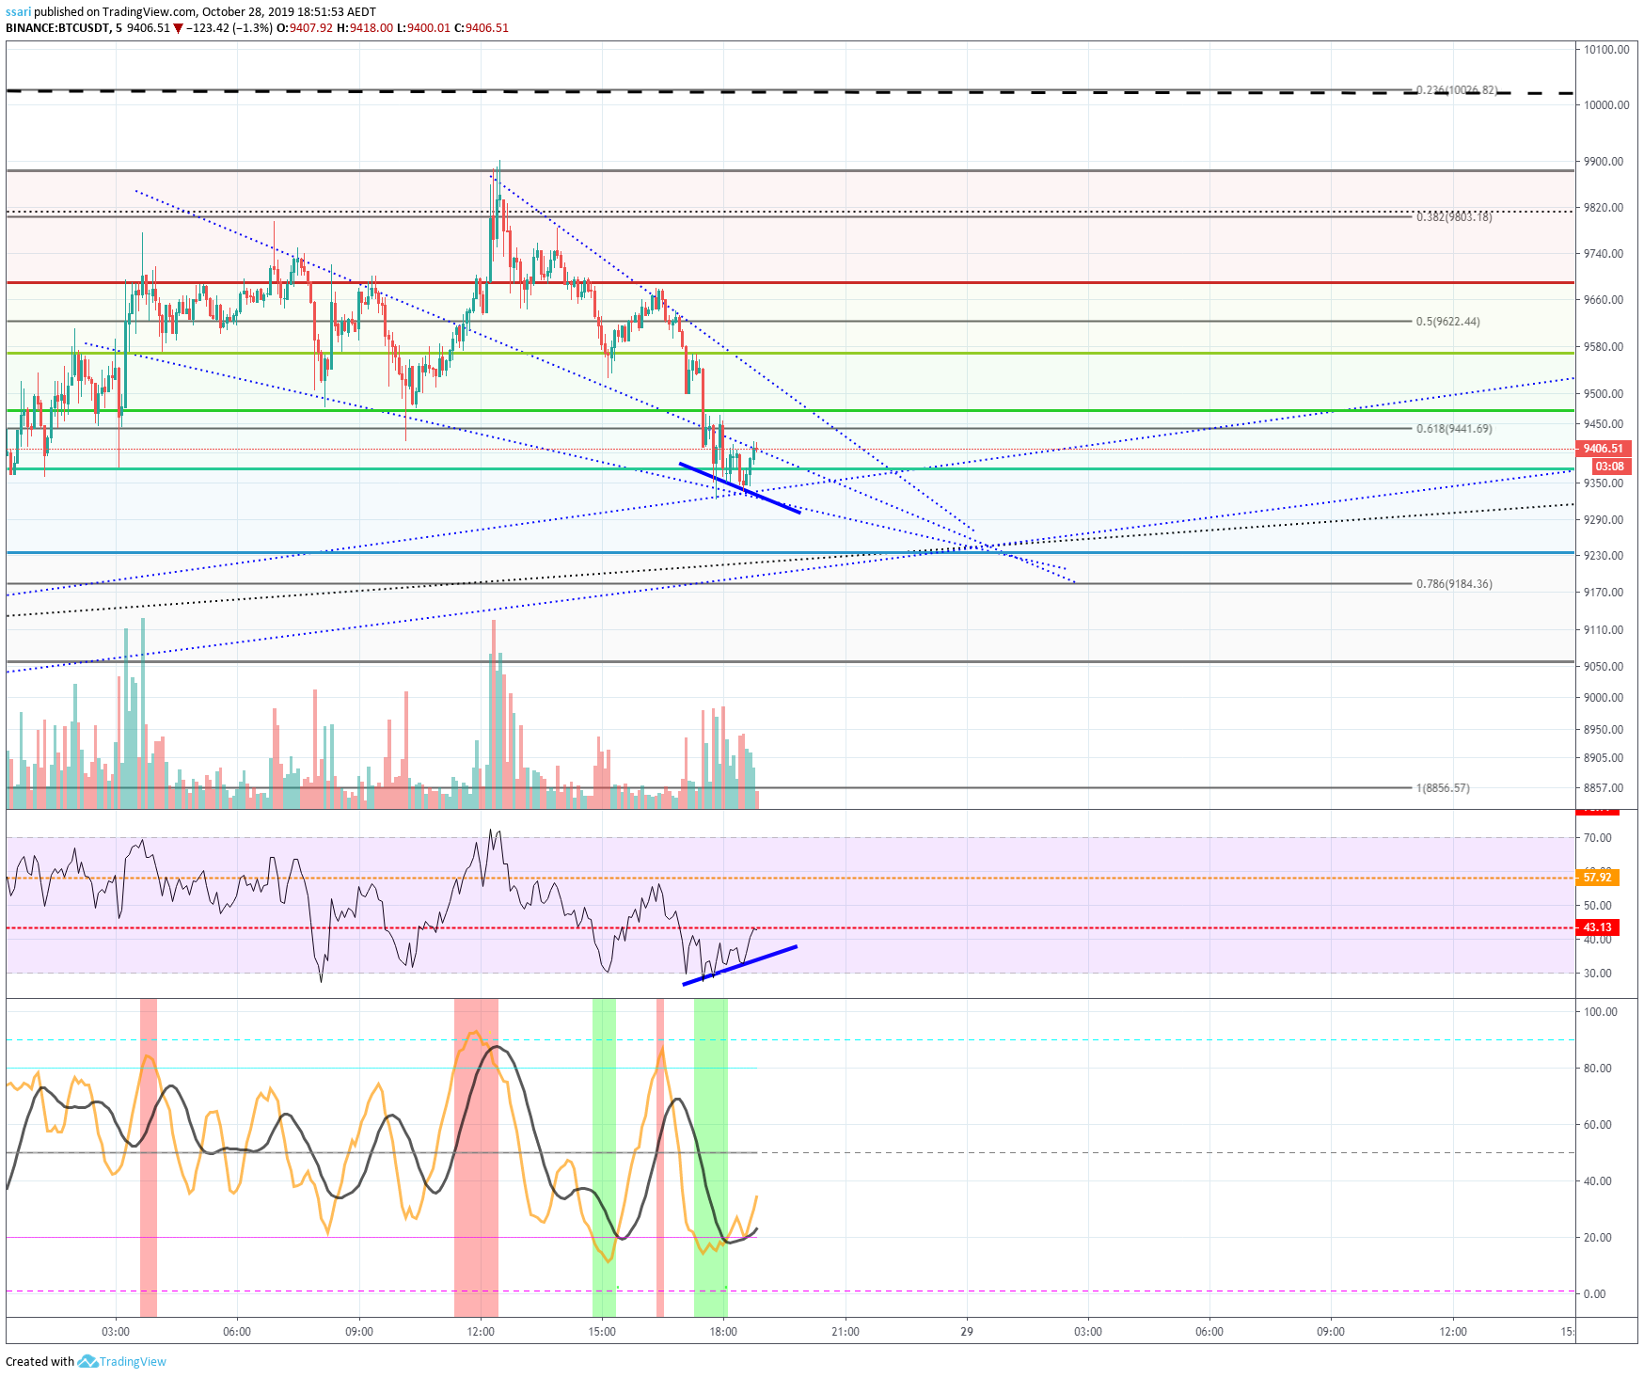This screenshot has height=1378, width=1644.
Task: Click the BINANCE:BTCUSDT symbol title
Action: 58,27
